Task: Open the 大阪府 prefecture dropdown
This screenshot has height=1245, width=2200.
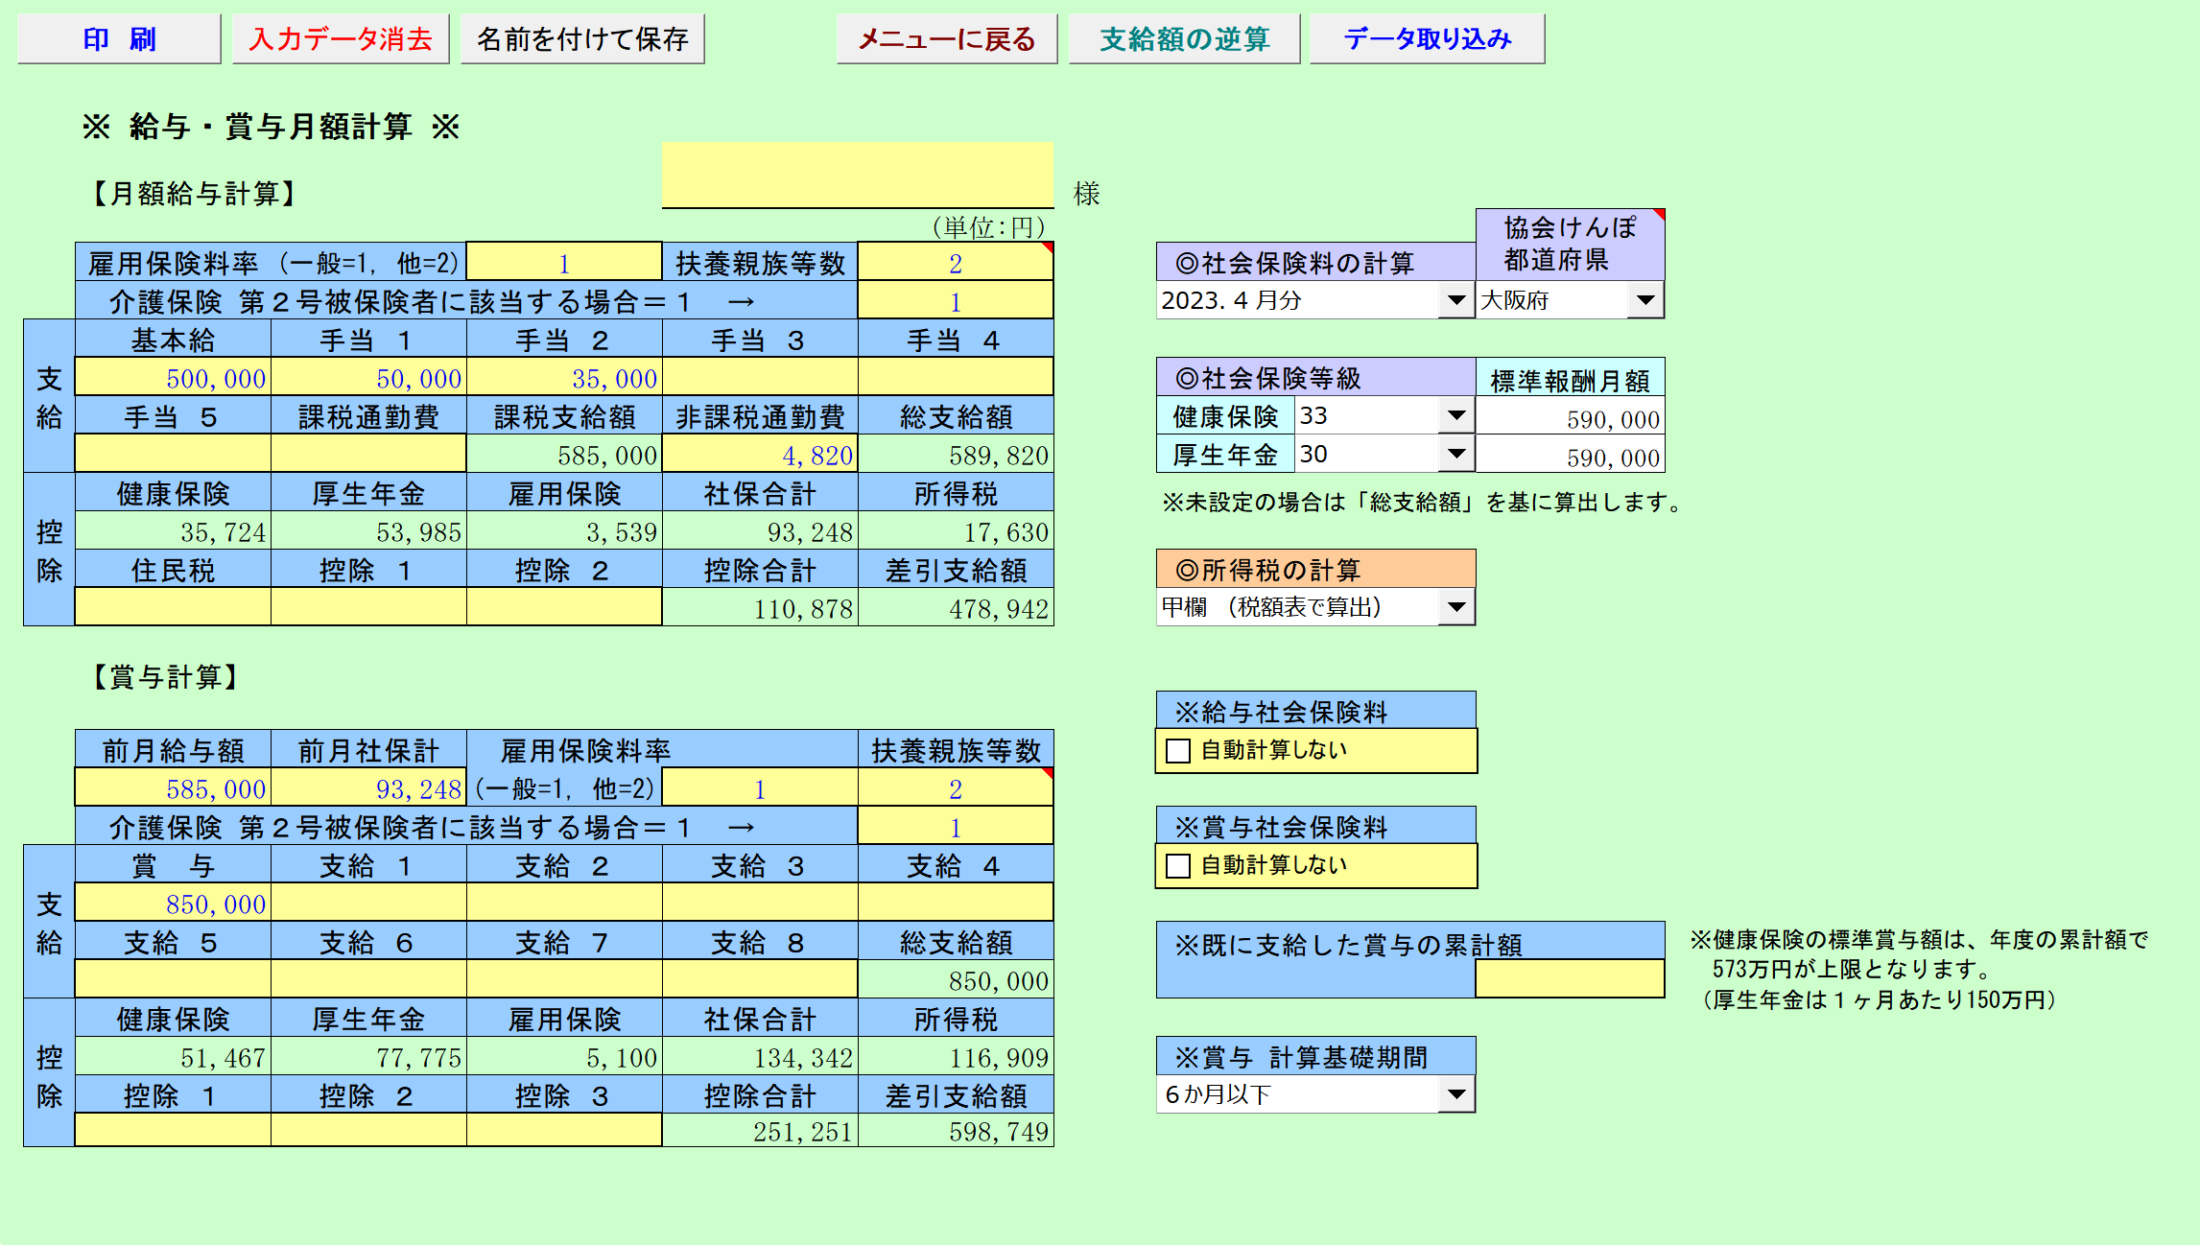Action: click(x=1645, y=300)
